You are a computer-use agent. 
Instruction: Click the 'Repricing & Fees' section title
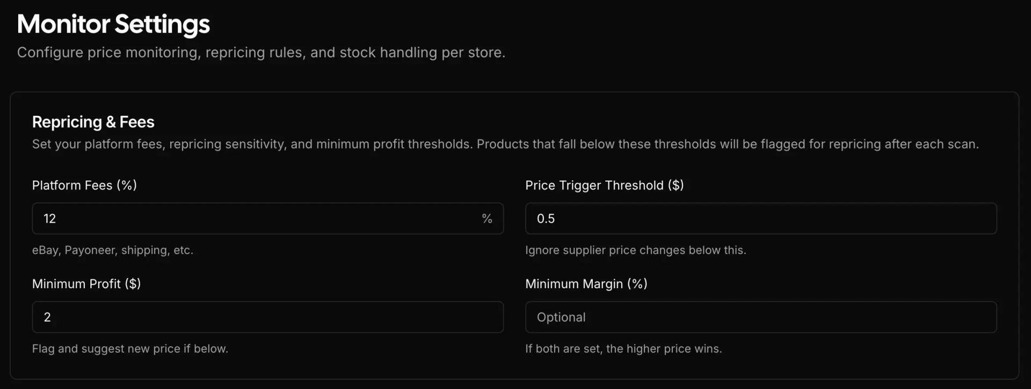pos(93,122)
